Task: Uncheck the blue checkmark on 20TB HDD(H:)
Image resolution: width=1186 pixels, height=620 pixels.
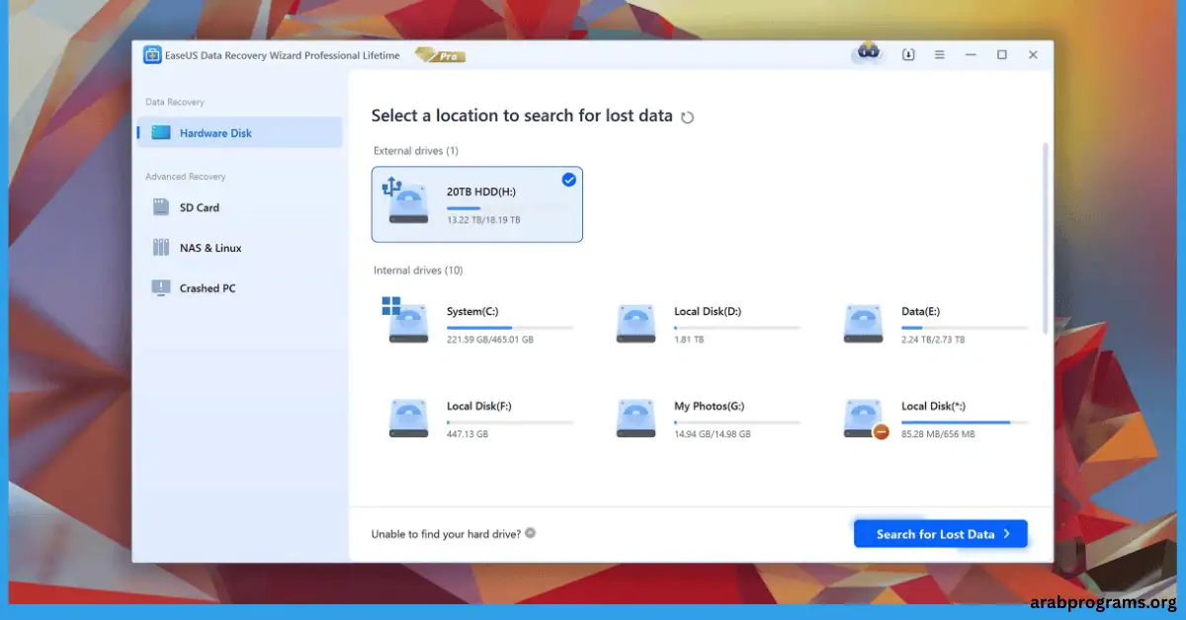Action: (569, 180)
